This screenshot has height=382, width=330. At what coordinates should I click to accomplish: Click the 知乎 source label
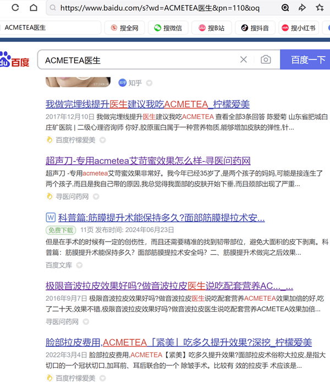135,83
